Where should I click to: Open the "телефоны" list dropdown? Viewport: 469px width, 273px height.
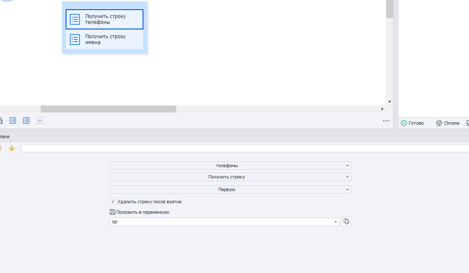[x=231, y=165]
